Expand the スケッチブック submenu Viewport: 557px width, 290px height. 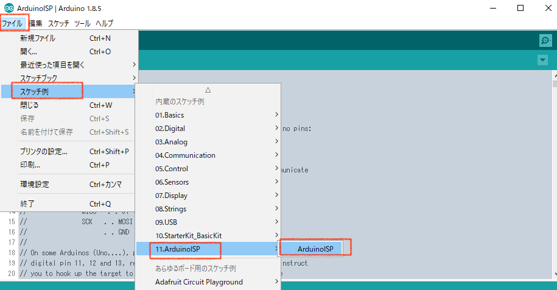tap(69, 78)
